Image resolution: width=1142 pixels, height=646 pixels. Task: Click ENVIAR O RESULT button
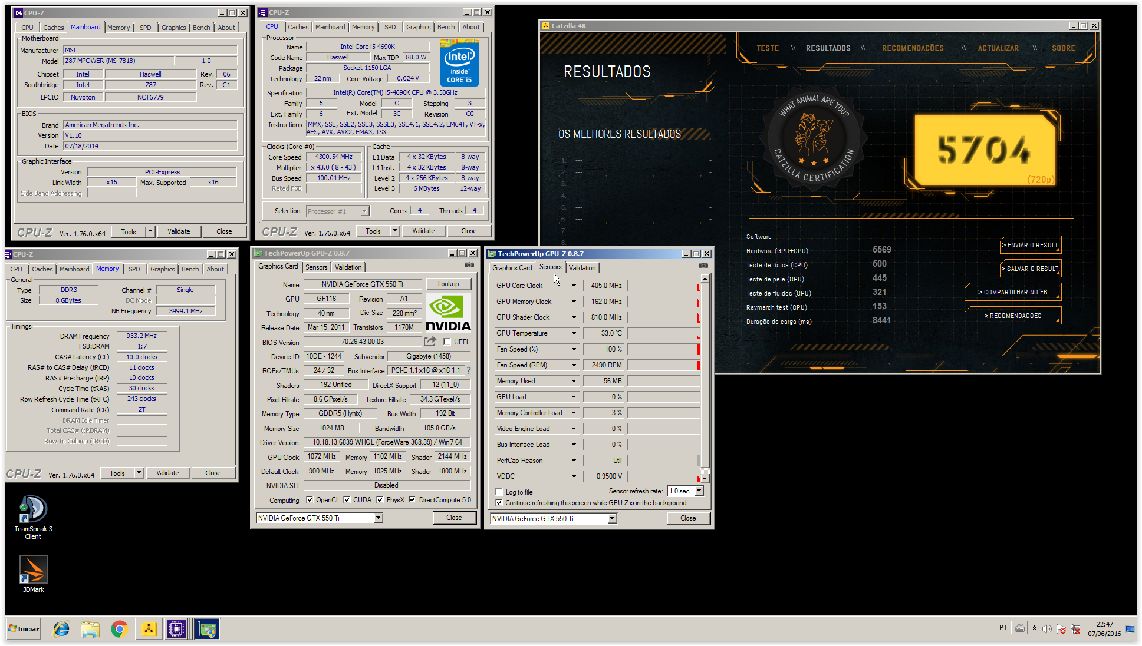1031,245
